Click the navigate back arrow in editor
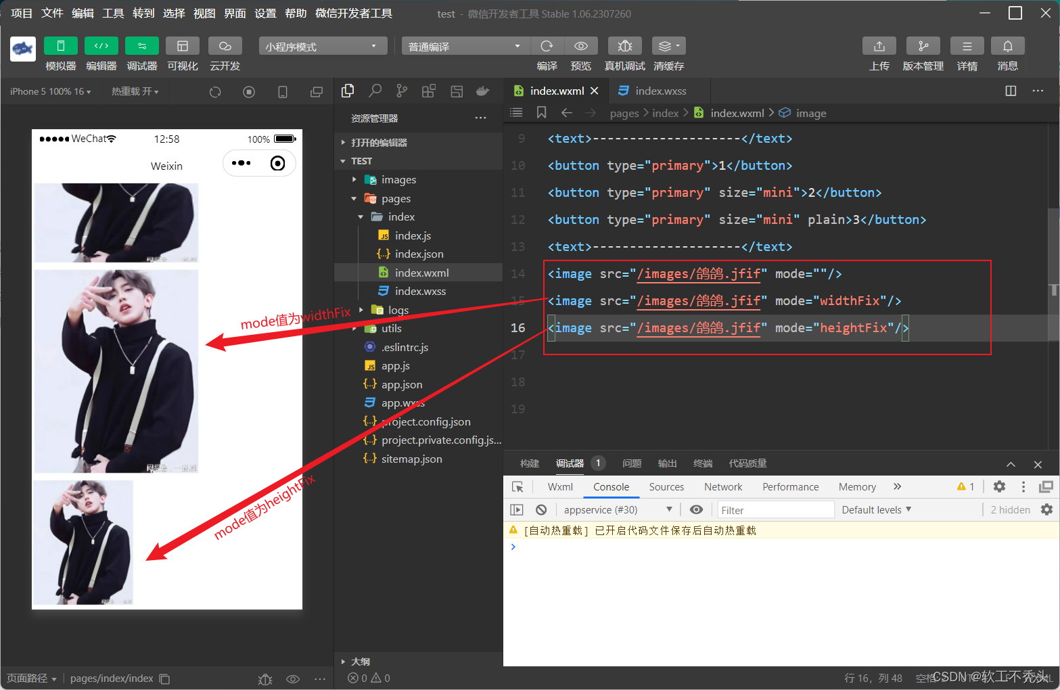The image size is (1060, 690). click(567, 113)
